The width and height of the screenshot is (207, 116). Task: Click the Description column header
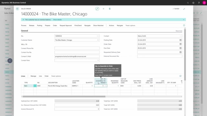click(53, 82)
